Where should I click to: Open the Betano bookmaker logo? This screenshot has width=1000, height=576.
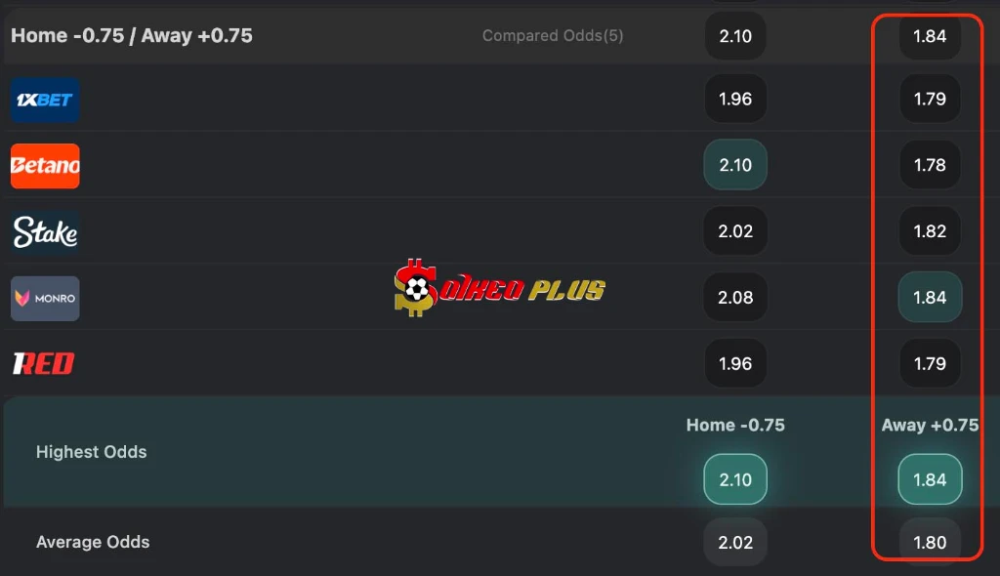(x=45, y=166)
